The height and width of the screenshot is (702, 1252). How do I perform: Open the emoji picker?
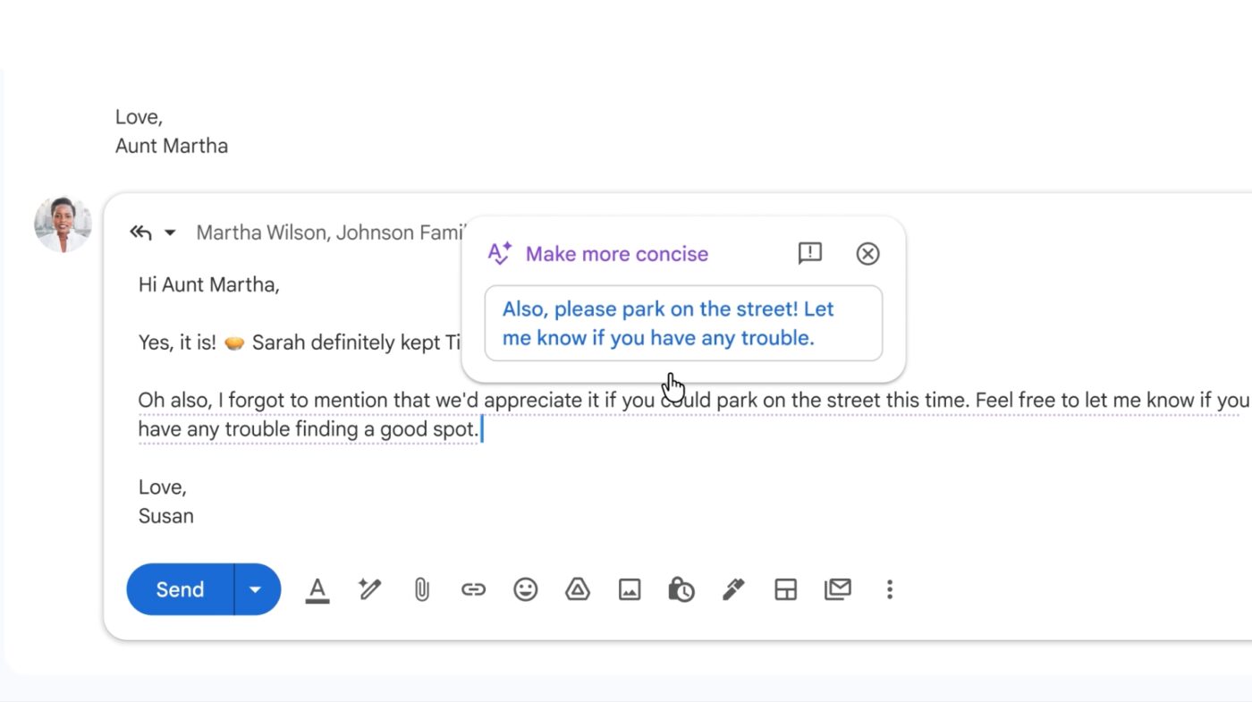coord(525,588)
